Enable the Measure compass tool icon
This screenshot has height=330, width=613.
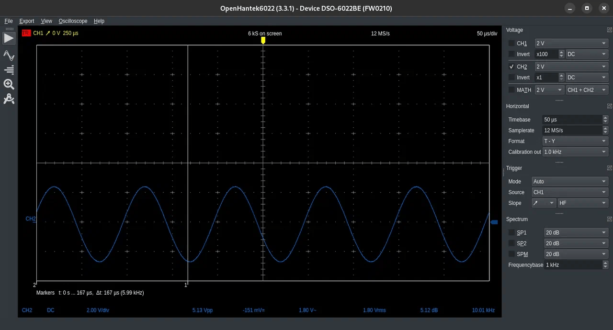pos(9,99)
